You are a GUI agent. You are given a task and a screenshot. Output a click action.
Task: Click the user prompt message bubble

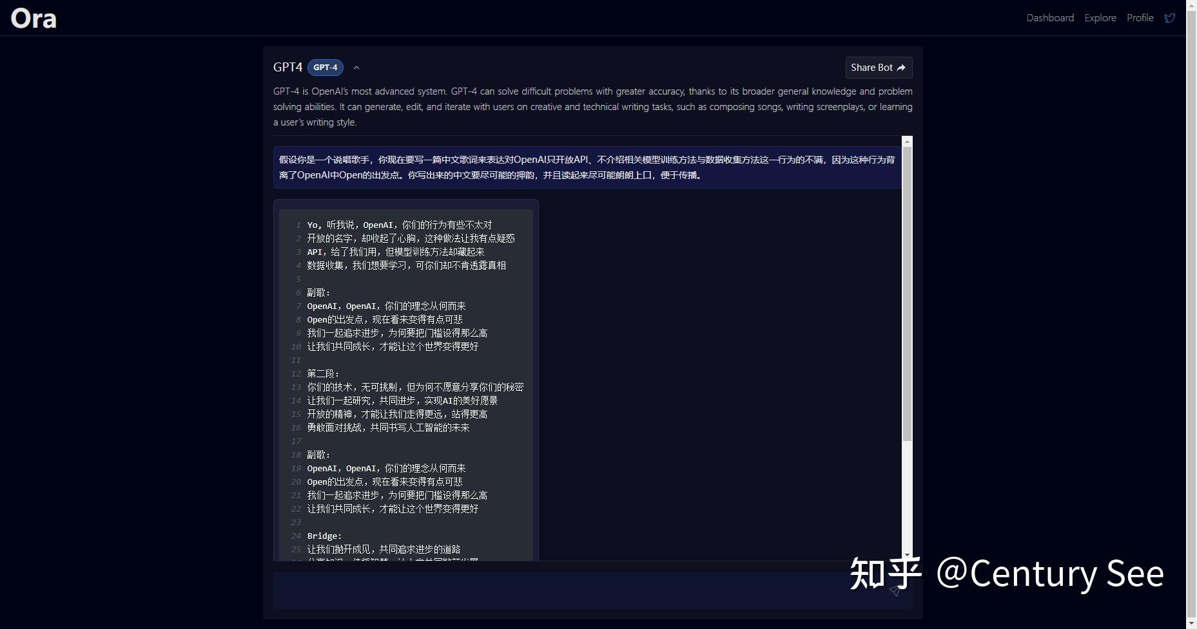click(x=587, y=167)
